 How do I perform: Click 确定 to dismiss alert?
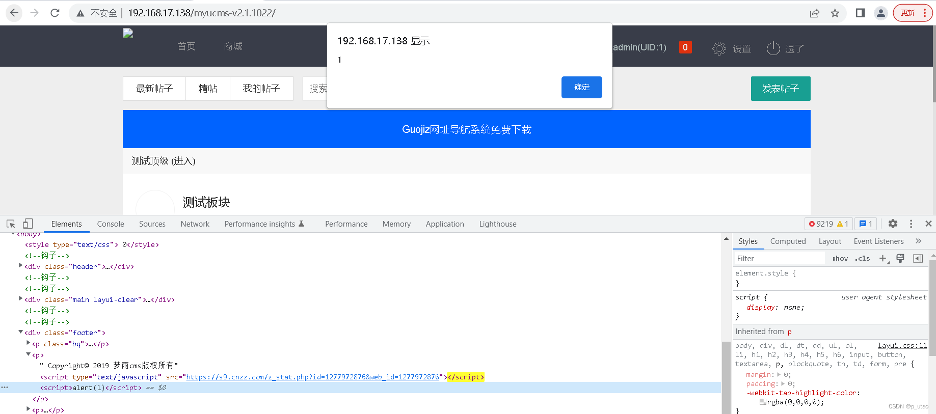click(x=582, y=87)
